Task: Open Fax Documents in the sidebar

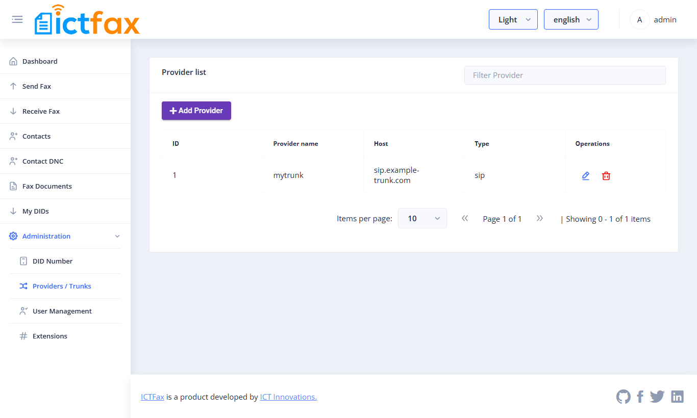Action: coord(65,186)
